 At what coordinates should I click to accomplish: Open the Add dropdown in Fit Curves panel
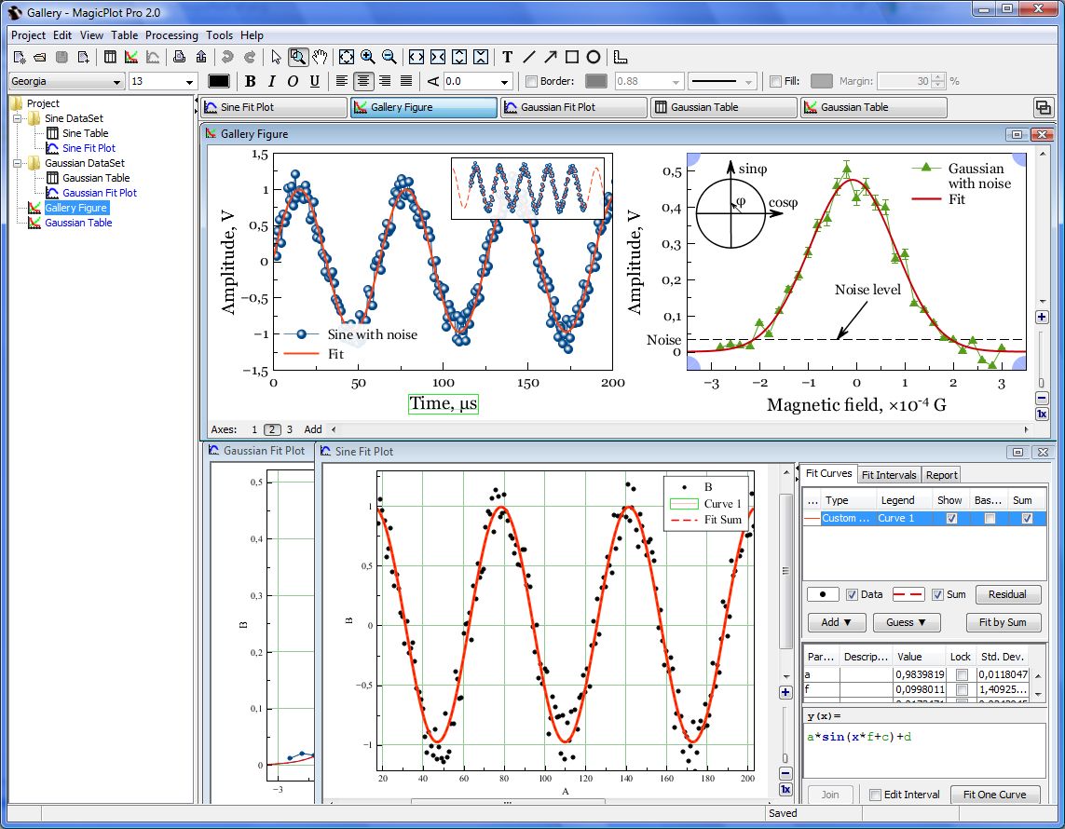tap(836, 622)
